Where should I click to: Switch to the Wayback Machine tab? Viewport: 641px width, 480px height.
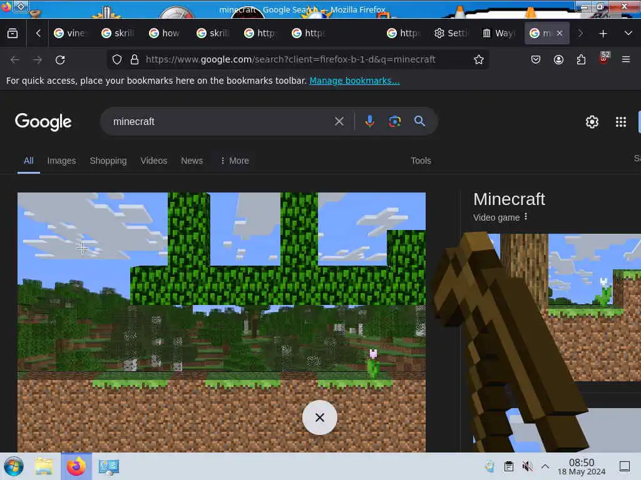[x=498, y=34]
